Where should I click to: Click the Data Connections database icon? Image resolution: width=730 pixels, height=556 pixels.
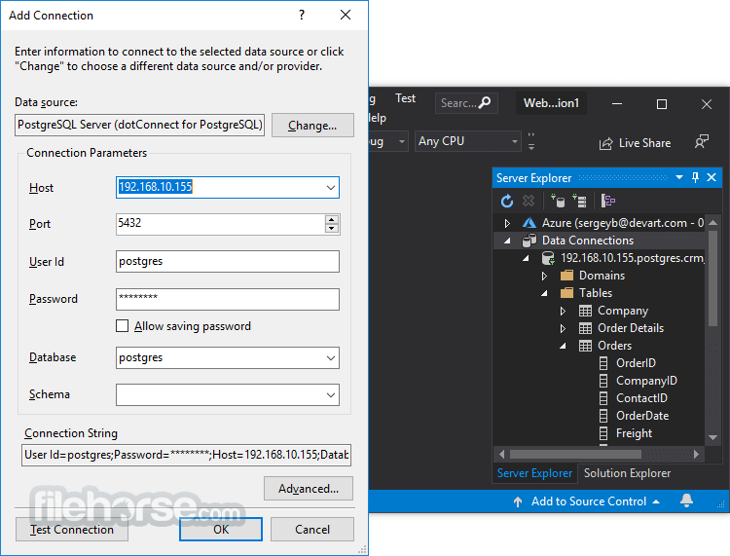pyautogui.click(x=529, y=241)
